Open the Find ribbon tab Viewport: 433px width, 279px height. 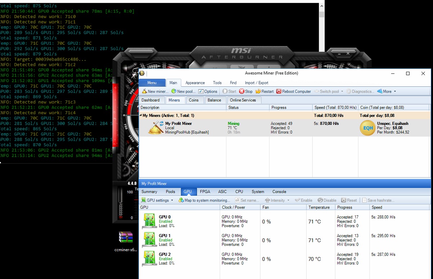click(x=233, y=83)
